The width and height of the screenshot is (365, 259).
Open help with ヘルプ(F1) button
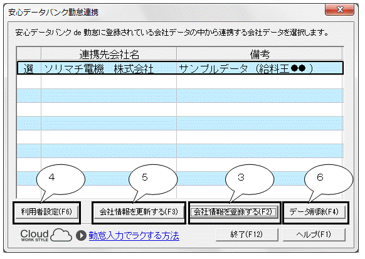314,235
